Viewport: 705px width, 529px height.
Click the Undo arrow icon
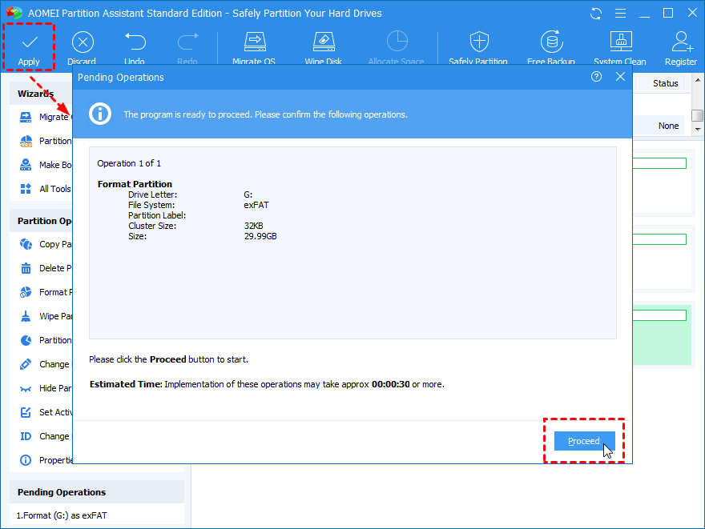(x=135, y=42)
